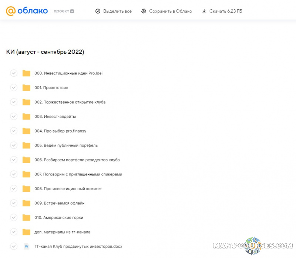This screenshot has width=296, height=258.
Task: Click the Облако @ logo icon
Action: pyautogui.click(x=11, y=11)
